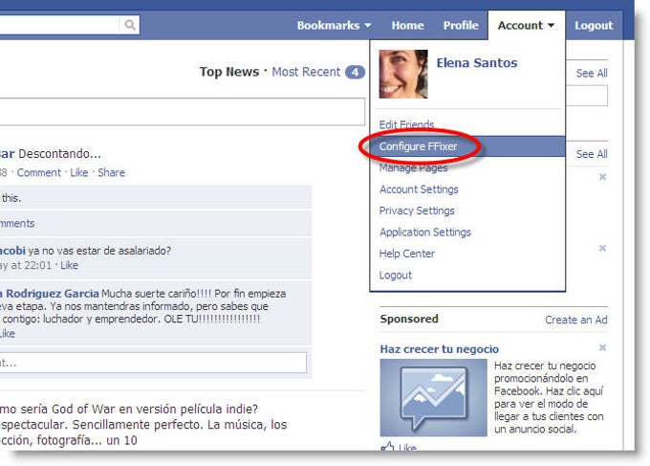The image size is (650, 466).
Task: Select Manage Pages from menu
Action: [x=413, y=167]
